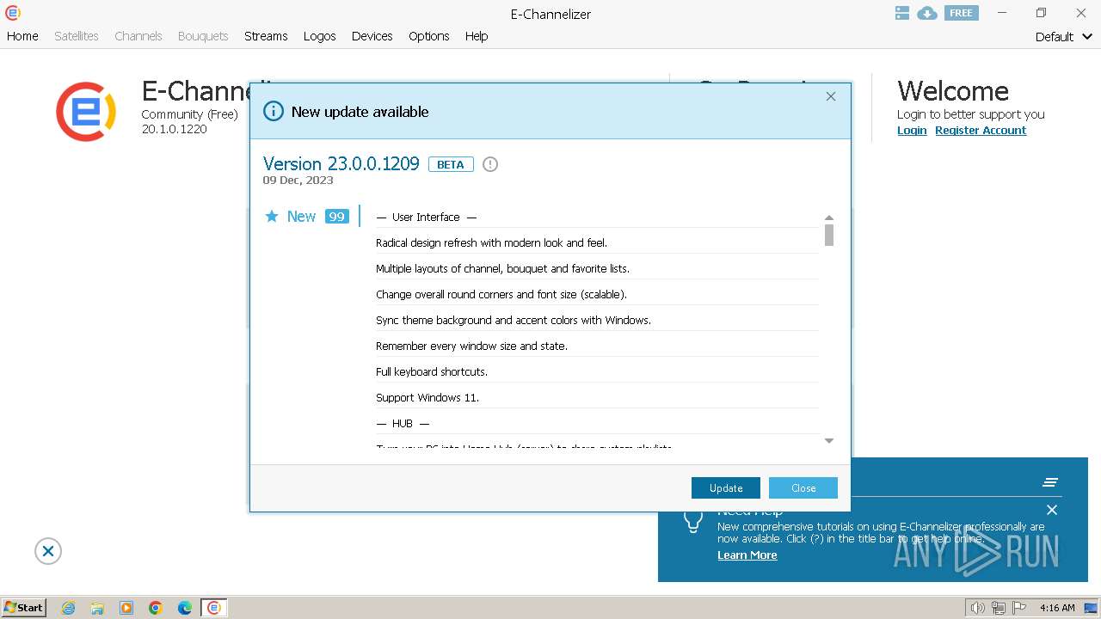The image size is (1101, 619).
Task: Open the Default profile dropdown
Action: pyautogui.click(x=1064, y=37)
